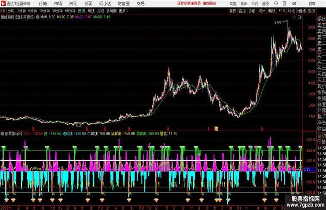Click the 多股 toolbar button
The width and height of the screenshot is (326, 210).
(x=252, y=11)
